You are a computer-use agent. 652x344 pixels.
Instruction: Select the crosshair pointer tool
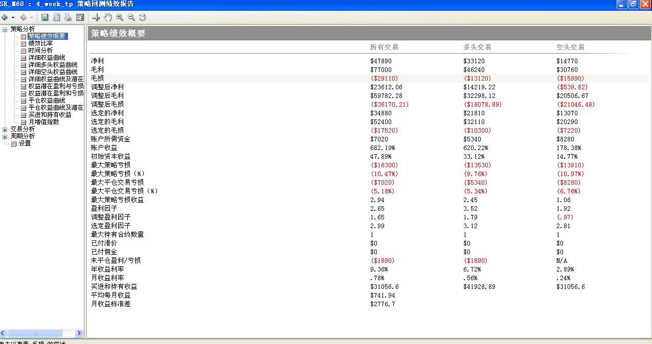point(97,17)
